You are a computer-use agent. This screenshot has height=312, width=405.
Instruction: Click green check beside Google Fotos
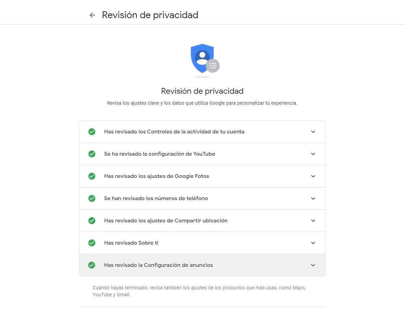pyautogui.click(x=92, y=176)
